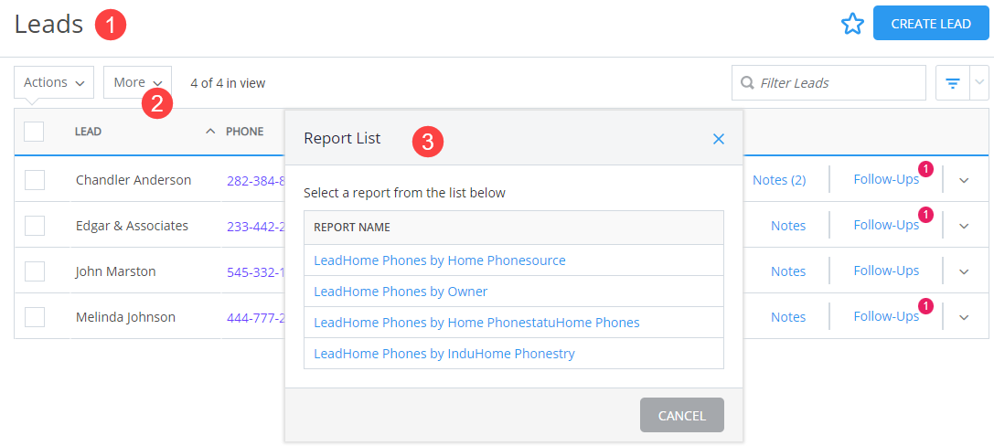
Task: Check the box for Chandler Anderson
Action: point(34,180)
